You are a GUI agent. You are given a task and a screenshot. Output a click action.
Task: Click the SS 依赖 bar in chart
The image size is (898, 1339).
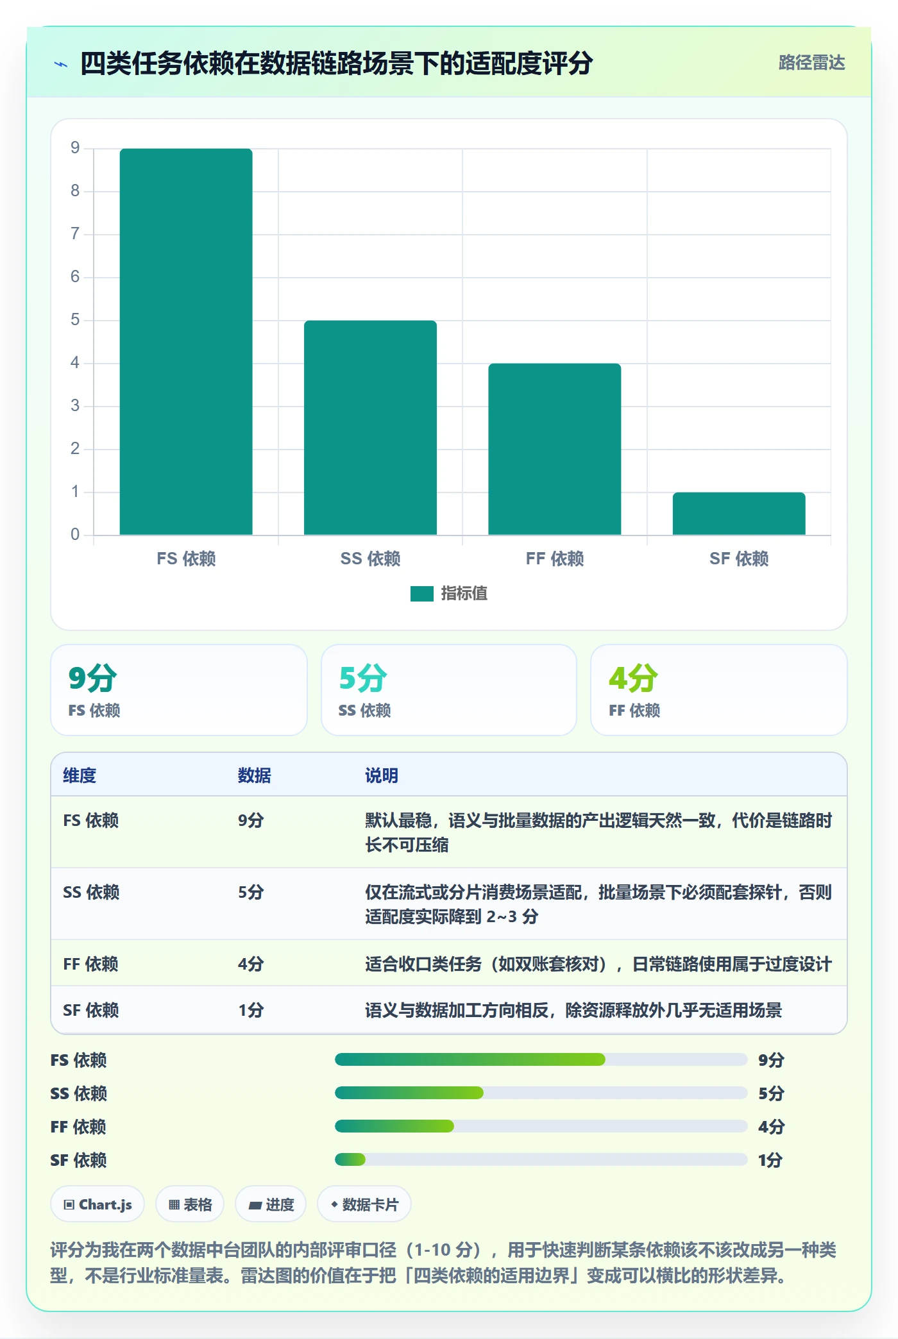[x=370, y=428]
